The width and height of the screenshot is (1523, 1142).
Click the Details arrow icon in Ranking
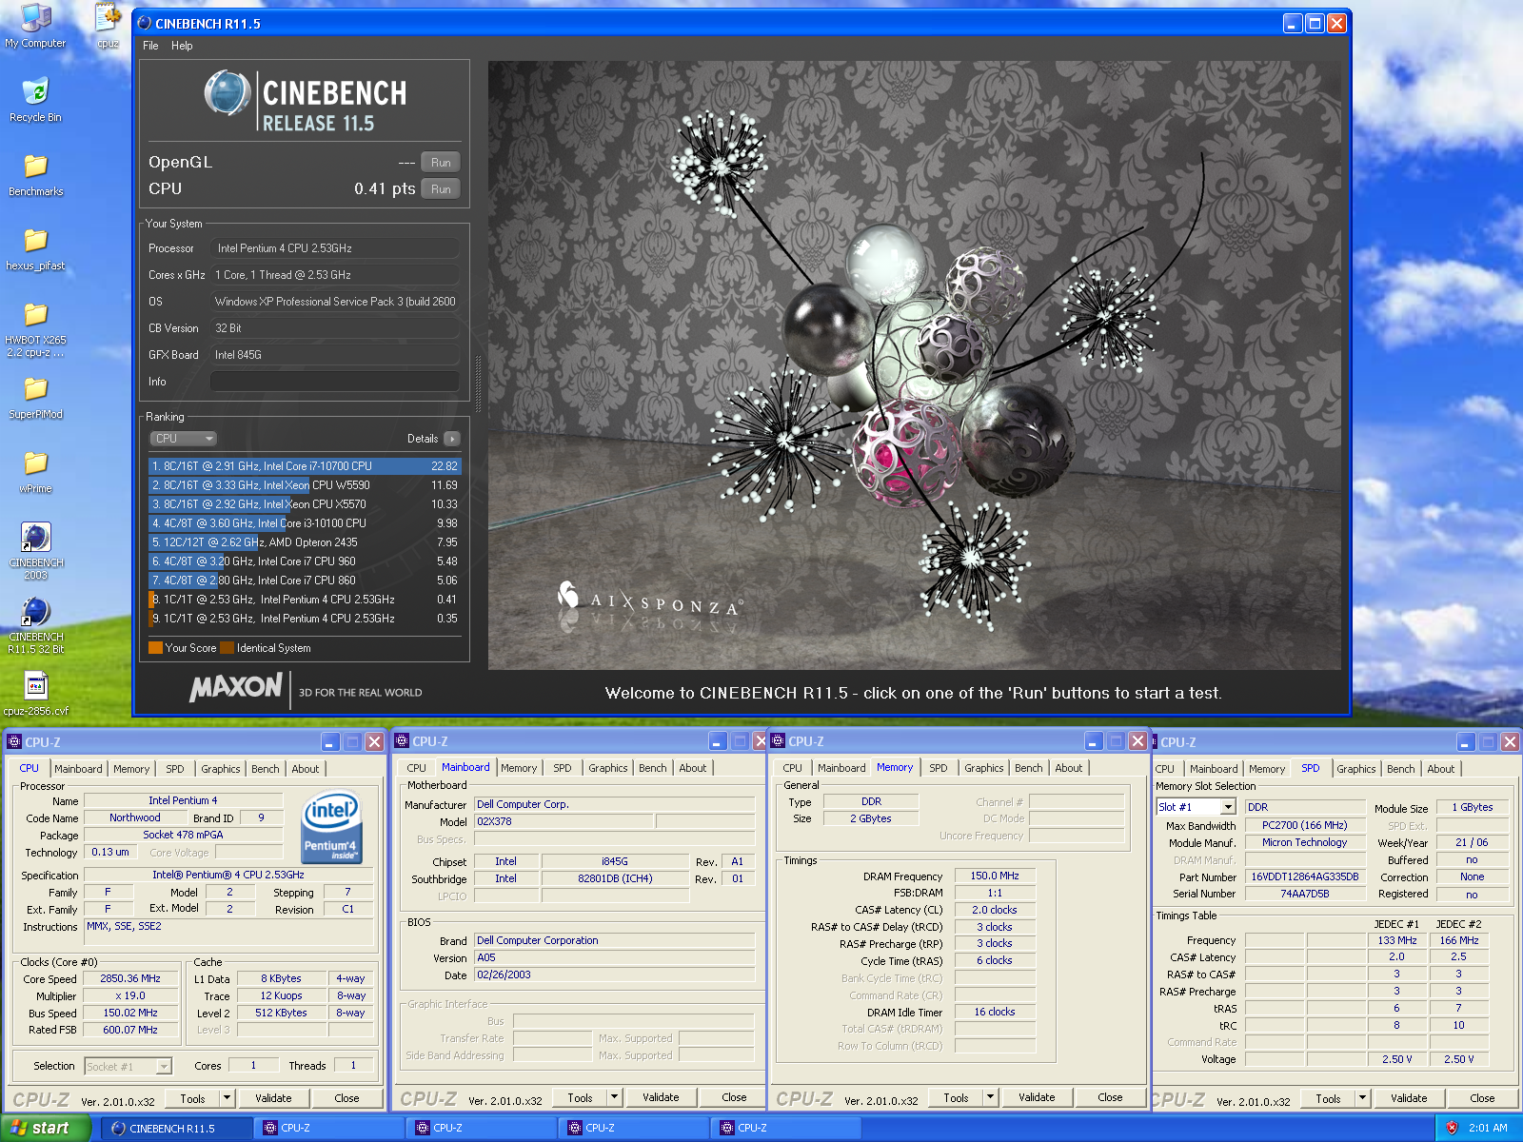[452, 439]
